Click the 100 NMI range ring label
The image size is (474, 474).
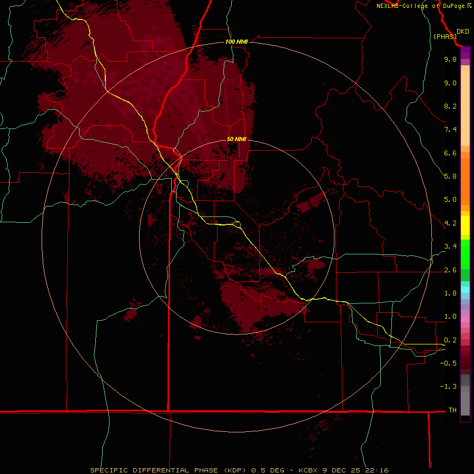[236, 42]
